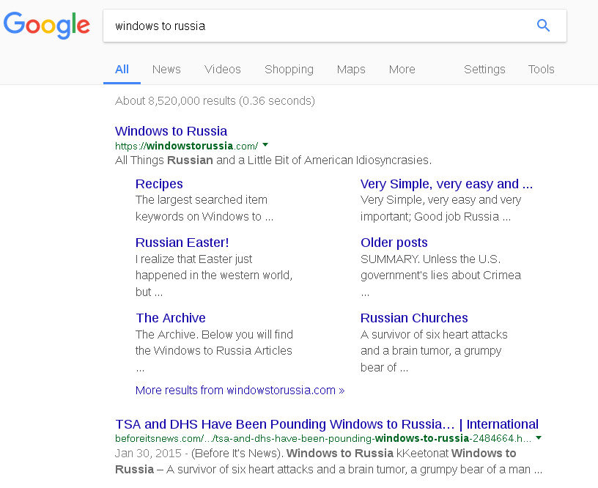
Task: Open the 'Windows to Russia' result title
Action: pos(171,130)
